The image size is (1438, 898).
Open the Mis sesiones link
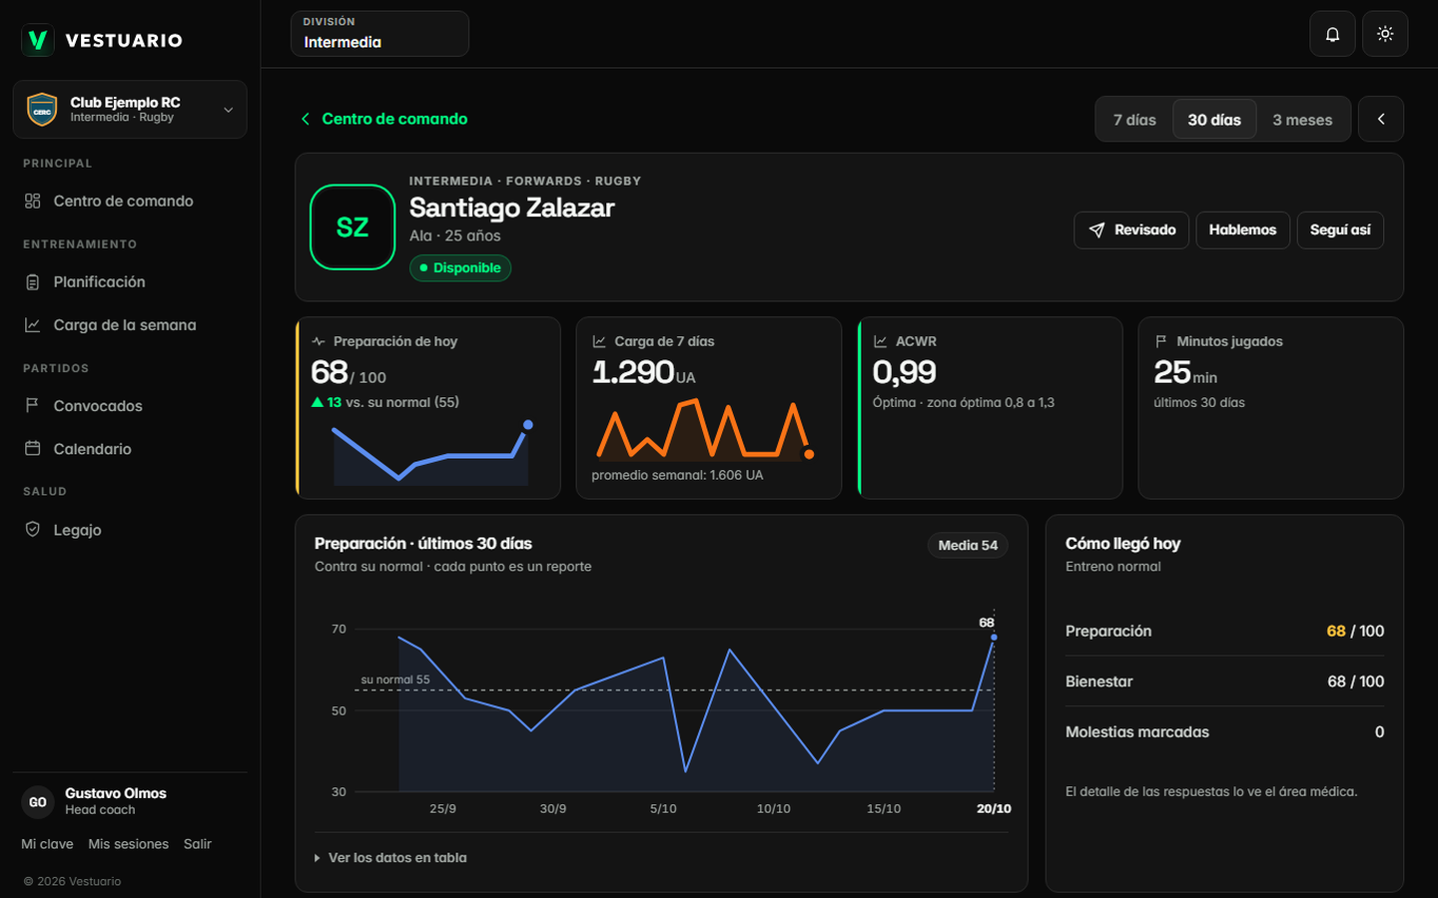click(128, 844)
